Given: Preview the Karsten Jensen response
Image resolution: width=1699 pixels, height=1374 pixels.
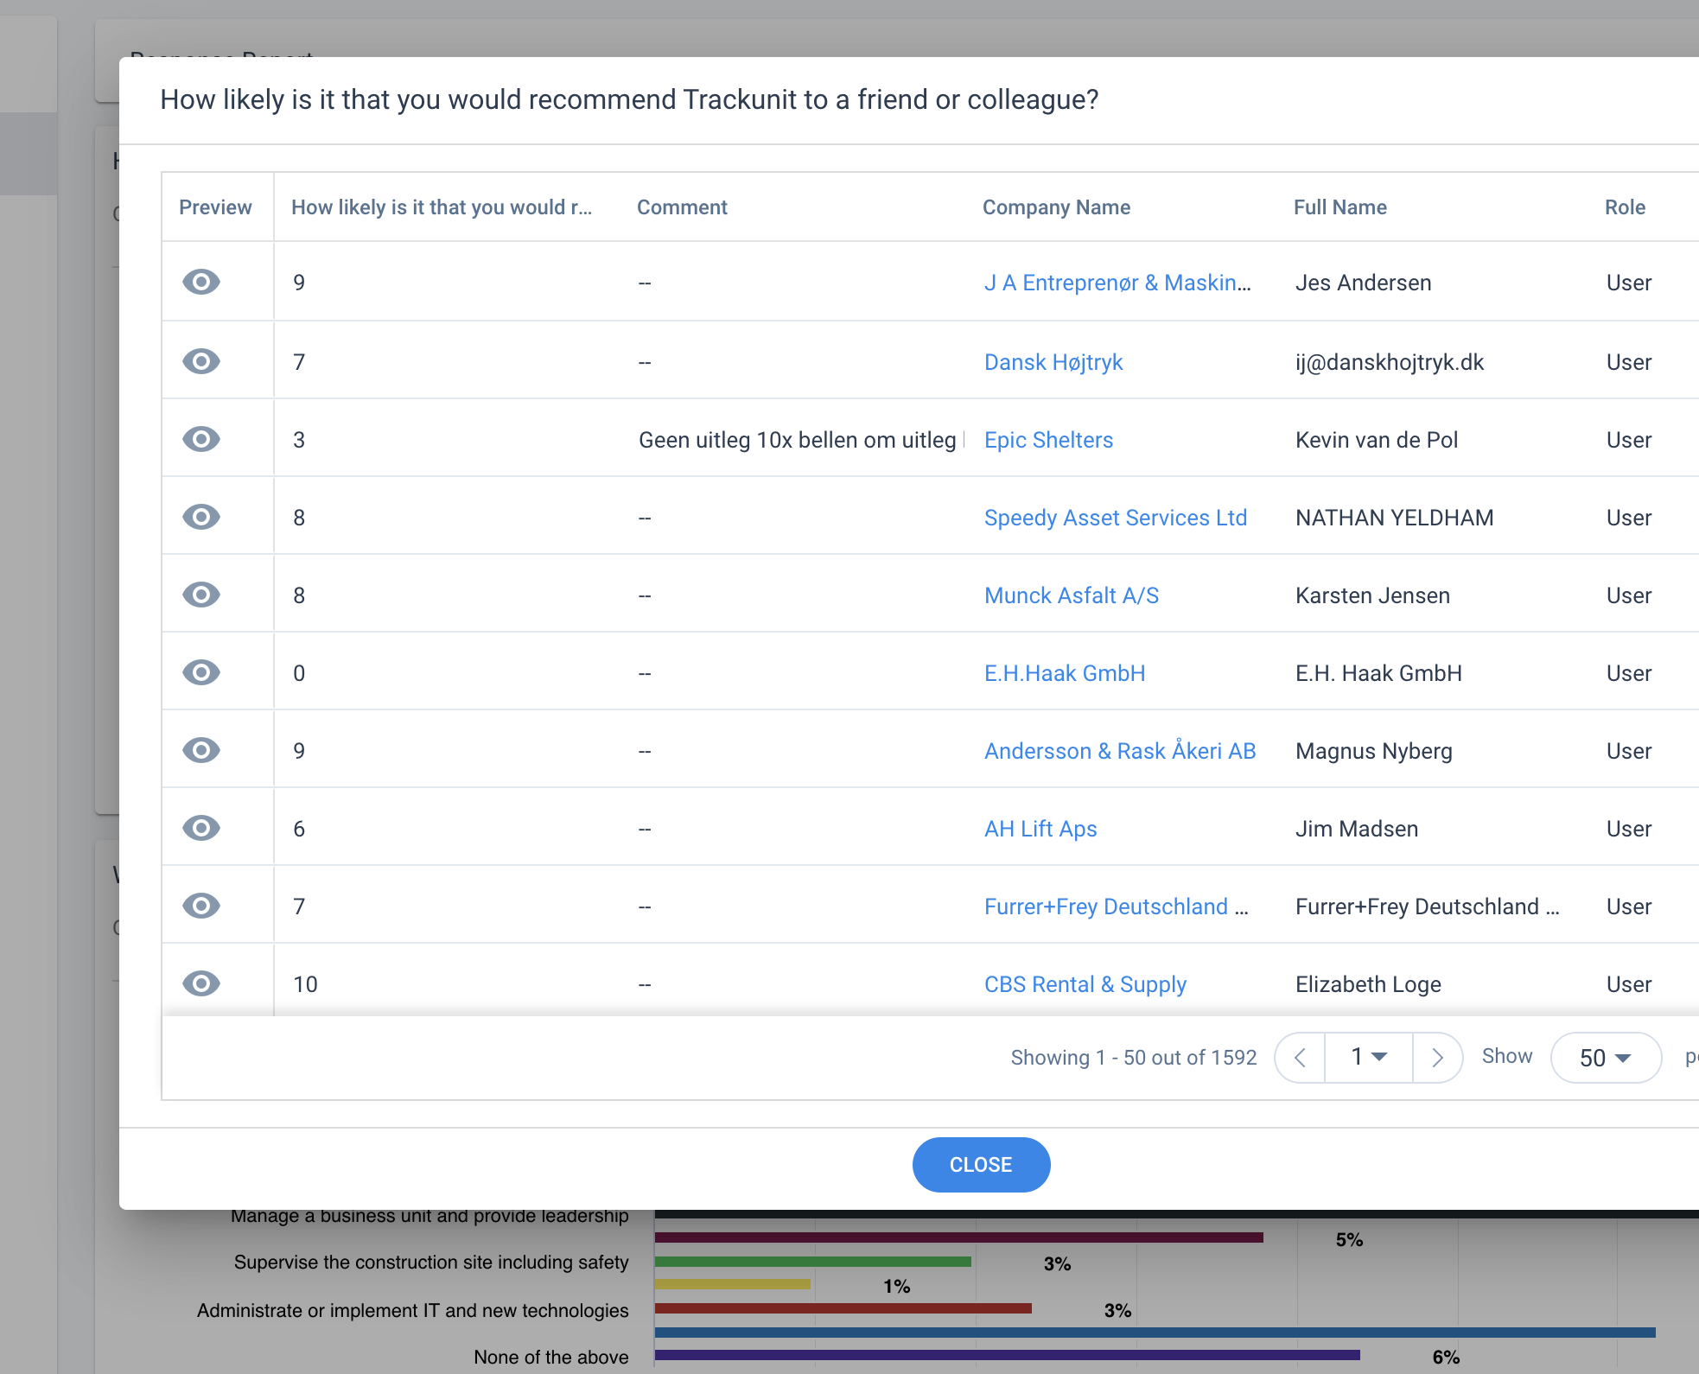Looking at the screenshot, I should tap(201, 595).
